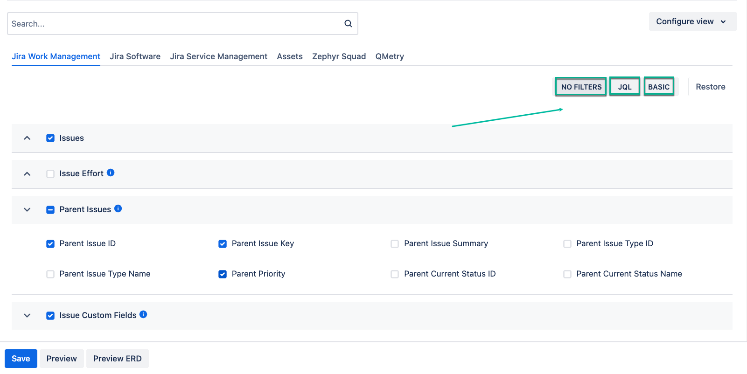The width and height of the screenshot is (747, 374).
Task: Click the Restore link
Action: pyautogui.click(x=710, y=87)
